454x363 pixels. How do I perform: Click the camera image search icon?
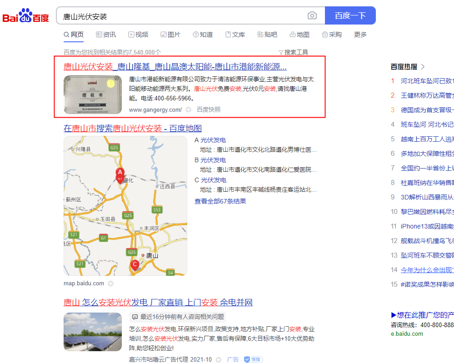pos(312,16)
